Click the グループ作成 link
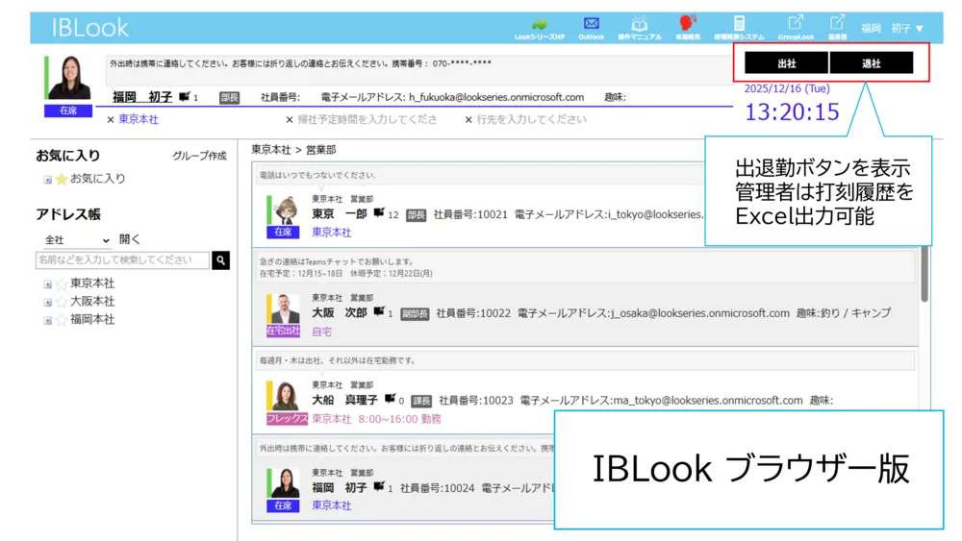Image resolution: width=962 pixels, height=541 pixels. pyautogui.click(x=199, y=156)
